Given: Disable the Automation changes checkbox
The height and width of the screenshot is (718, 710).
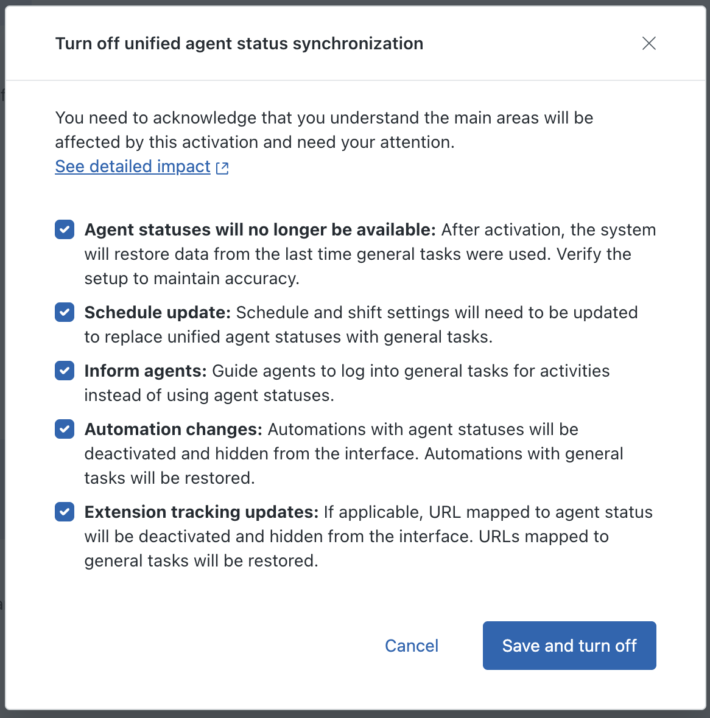Looking at the screenshot, I should point(65,430).
